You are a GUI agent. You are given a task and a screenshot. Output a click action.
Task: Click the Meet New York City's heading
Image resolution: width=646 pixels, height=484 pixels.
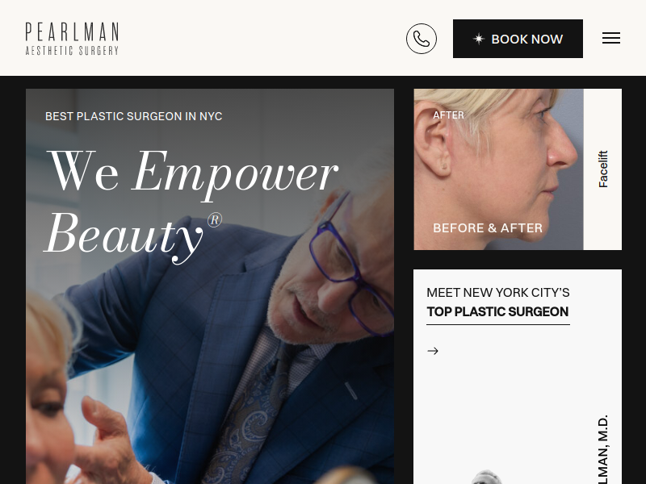tap(497, 293)
